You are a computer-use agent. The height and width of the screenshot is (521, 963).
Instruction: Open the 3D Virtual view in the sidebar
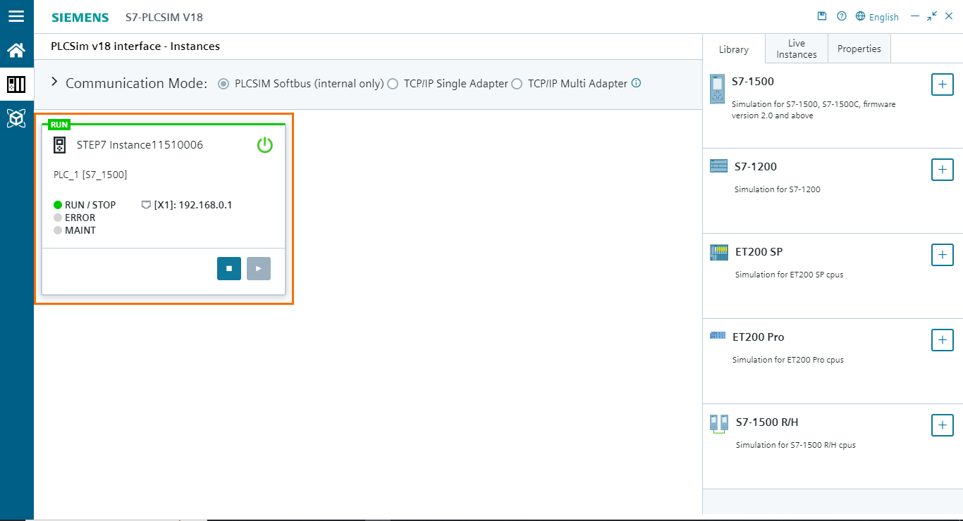17,118
